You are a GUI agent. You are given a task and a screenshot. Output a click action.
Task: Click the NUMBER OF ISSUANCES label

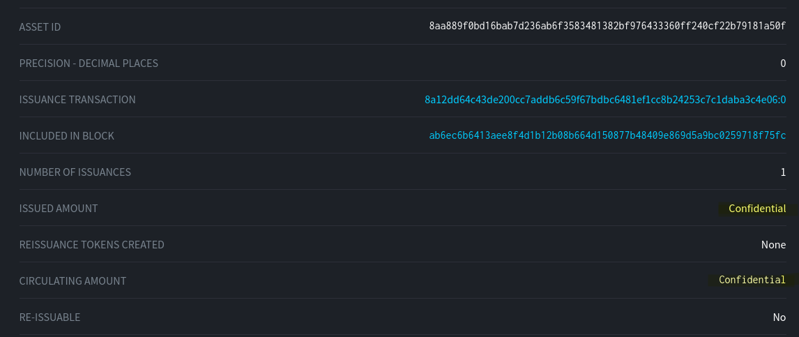click(x=75, y=172)
